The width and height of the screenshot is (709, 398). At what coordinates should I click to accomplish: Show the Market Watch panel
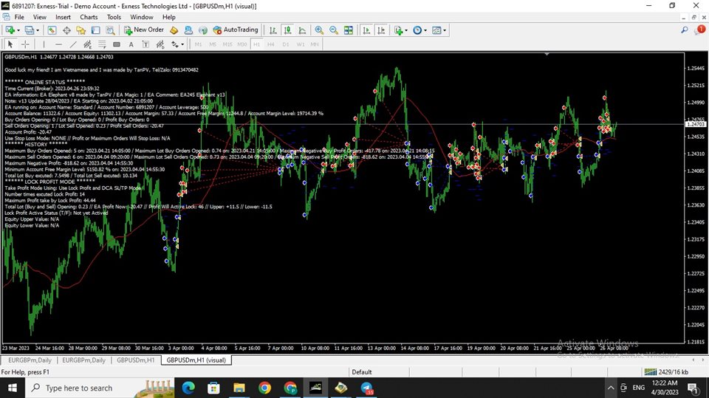pyautogui.click(x=52, y=30)
